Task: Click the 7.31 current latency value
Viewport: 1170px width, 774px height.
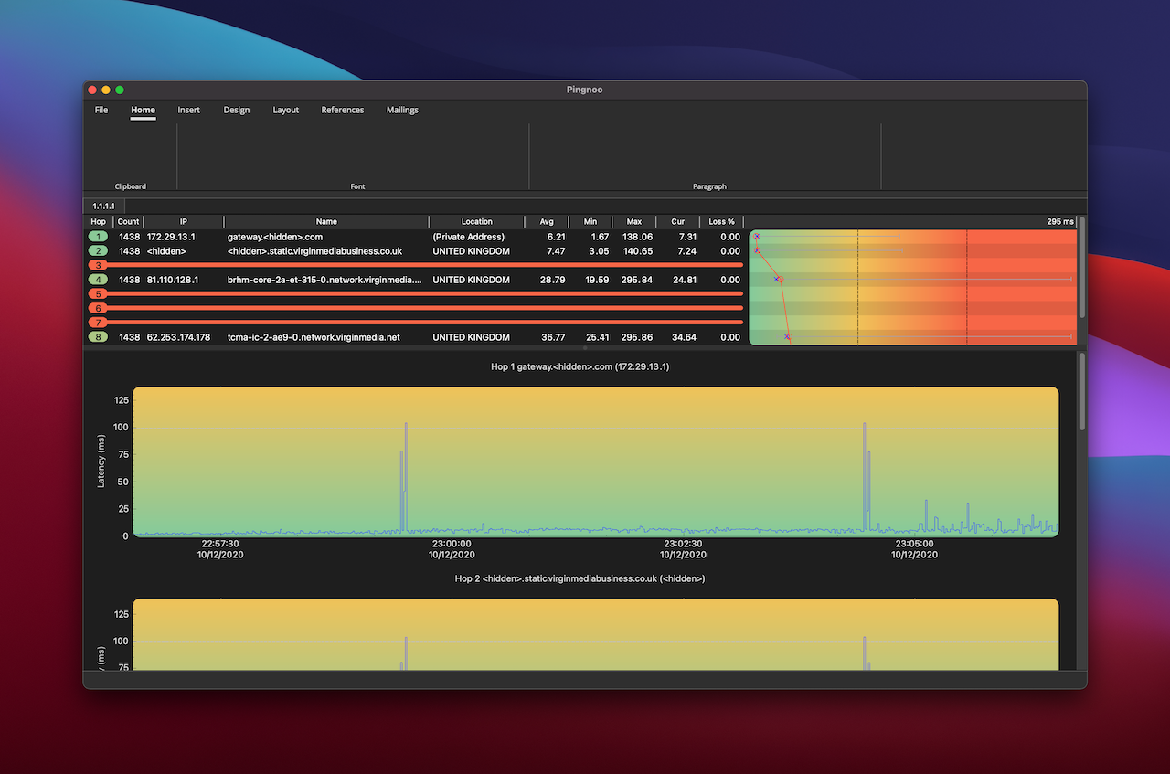Action: coord(687,237)
